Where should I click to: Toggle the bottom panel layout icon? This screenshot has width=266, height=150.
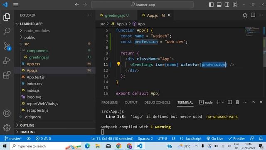(x=219, y=5)
